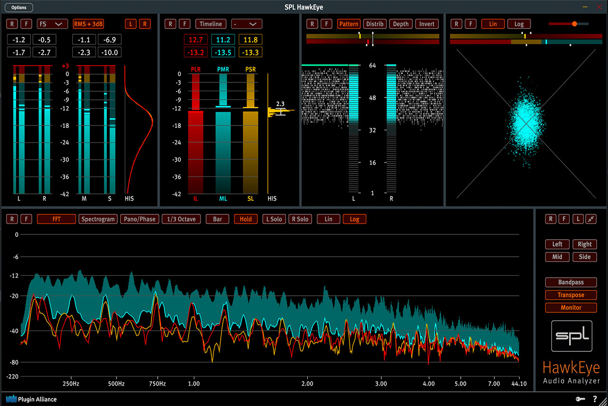Click the Timeline button
This screenshot has height=406, width=608.
(210, 24)
